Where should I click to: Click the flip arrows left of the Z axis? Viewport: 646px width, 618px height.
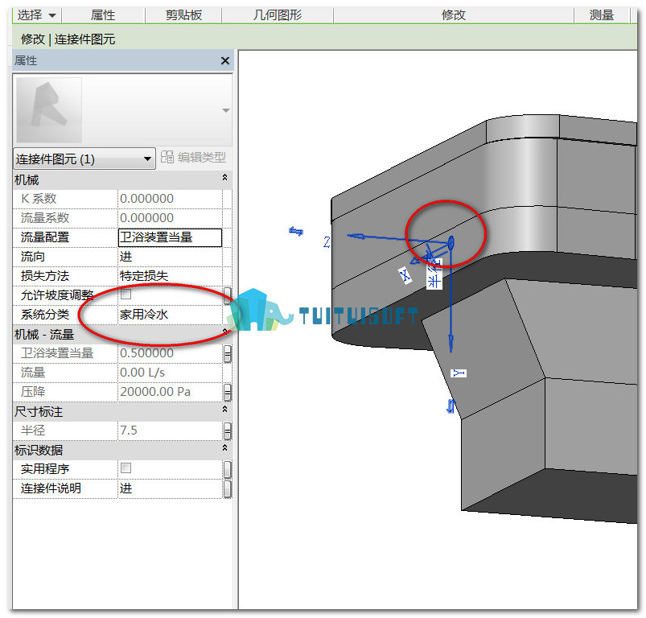click(x=296, y=231)
